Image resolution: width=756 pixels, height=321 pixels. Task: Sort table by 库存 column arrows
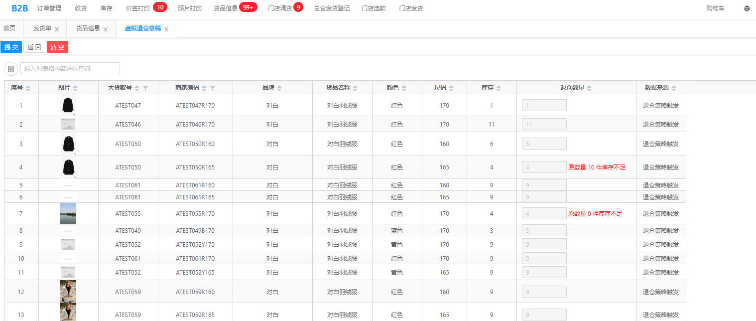pyautogui.click(x=499, y=88)
